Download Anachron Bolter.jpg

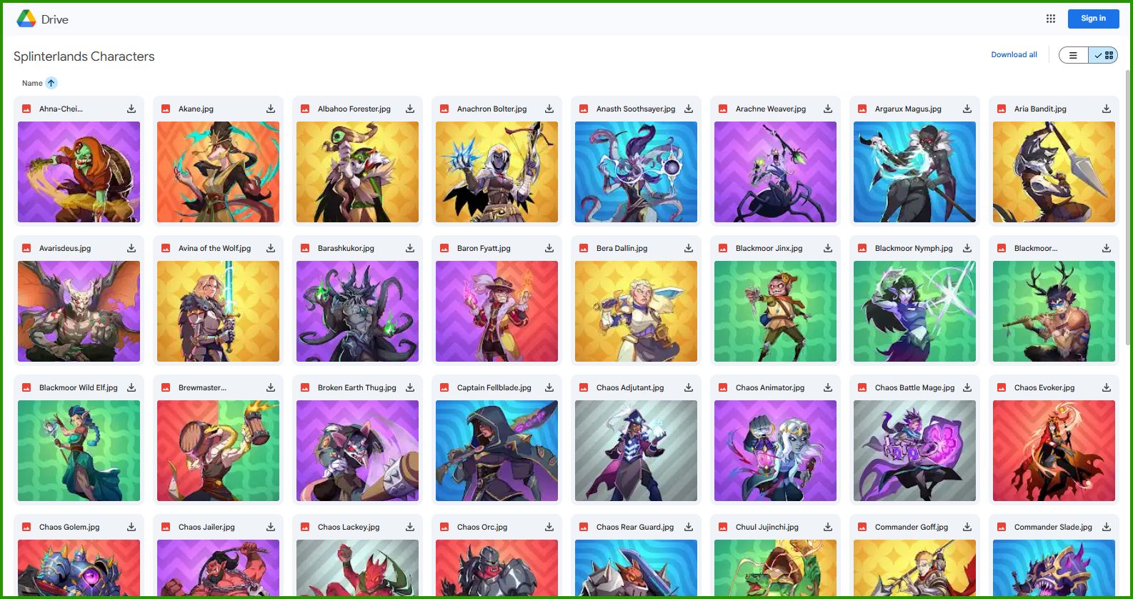(x=549, y=109)
